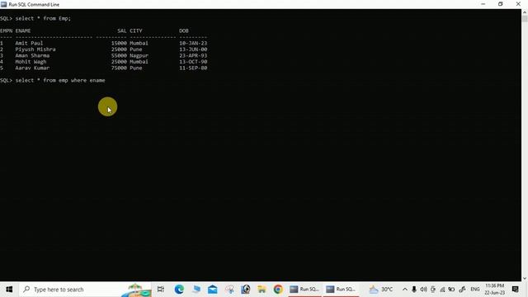Click the date 10-JAN-23

[193, 43]
